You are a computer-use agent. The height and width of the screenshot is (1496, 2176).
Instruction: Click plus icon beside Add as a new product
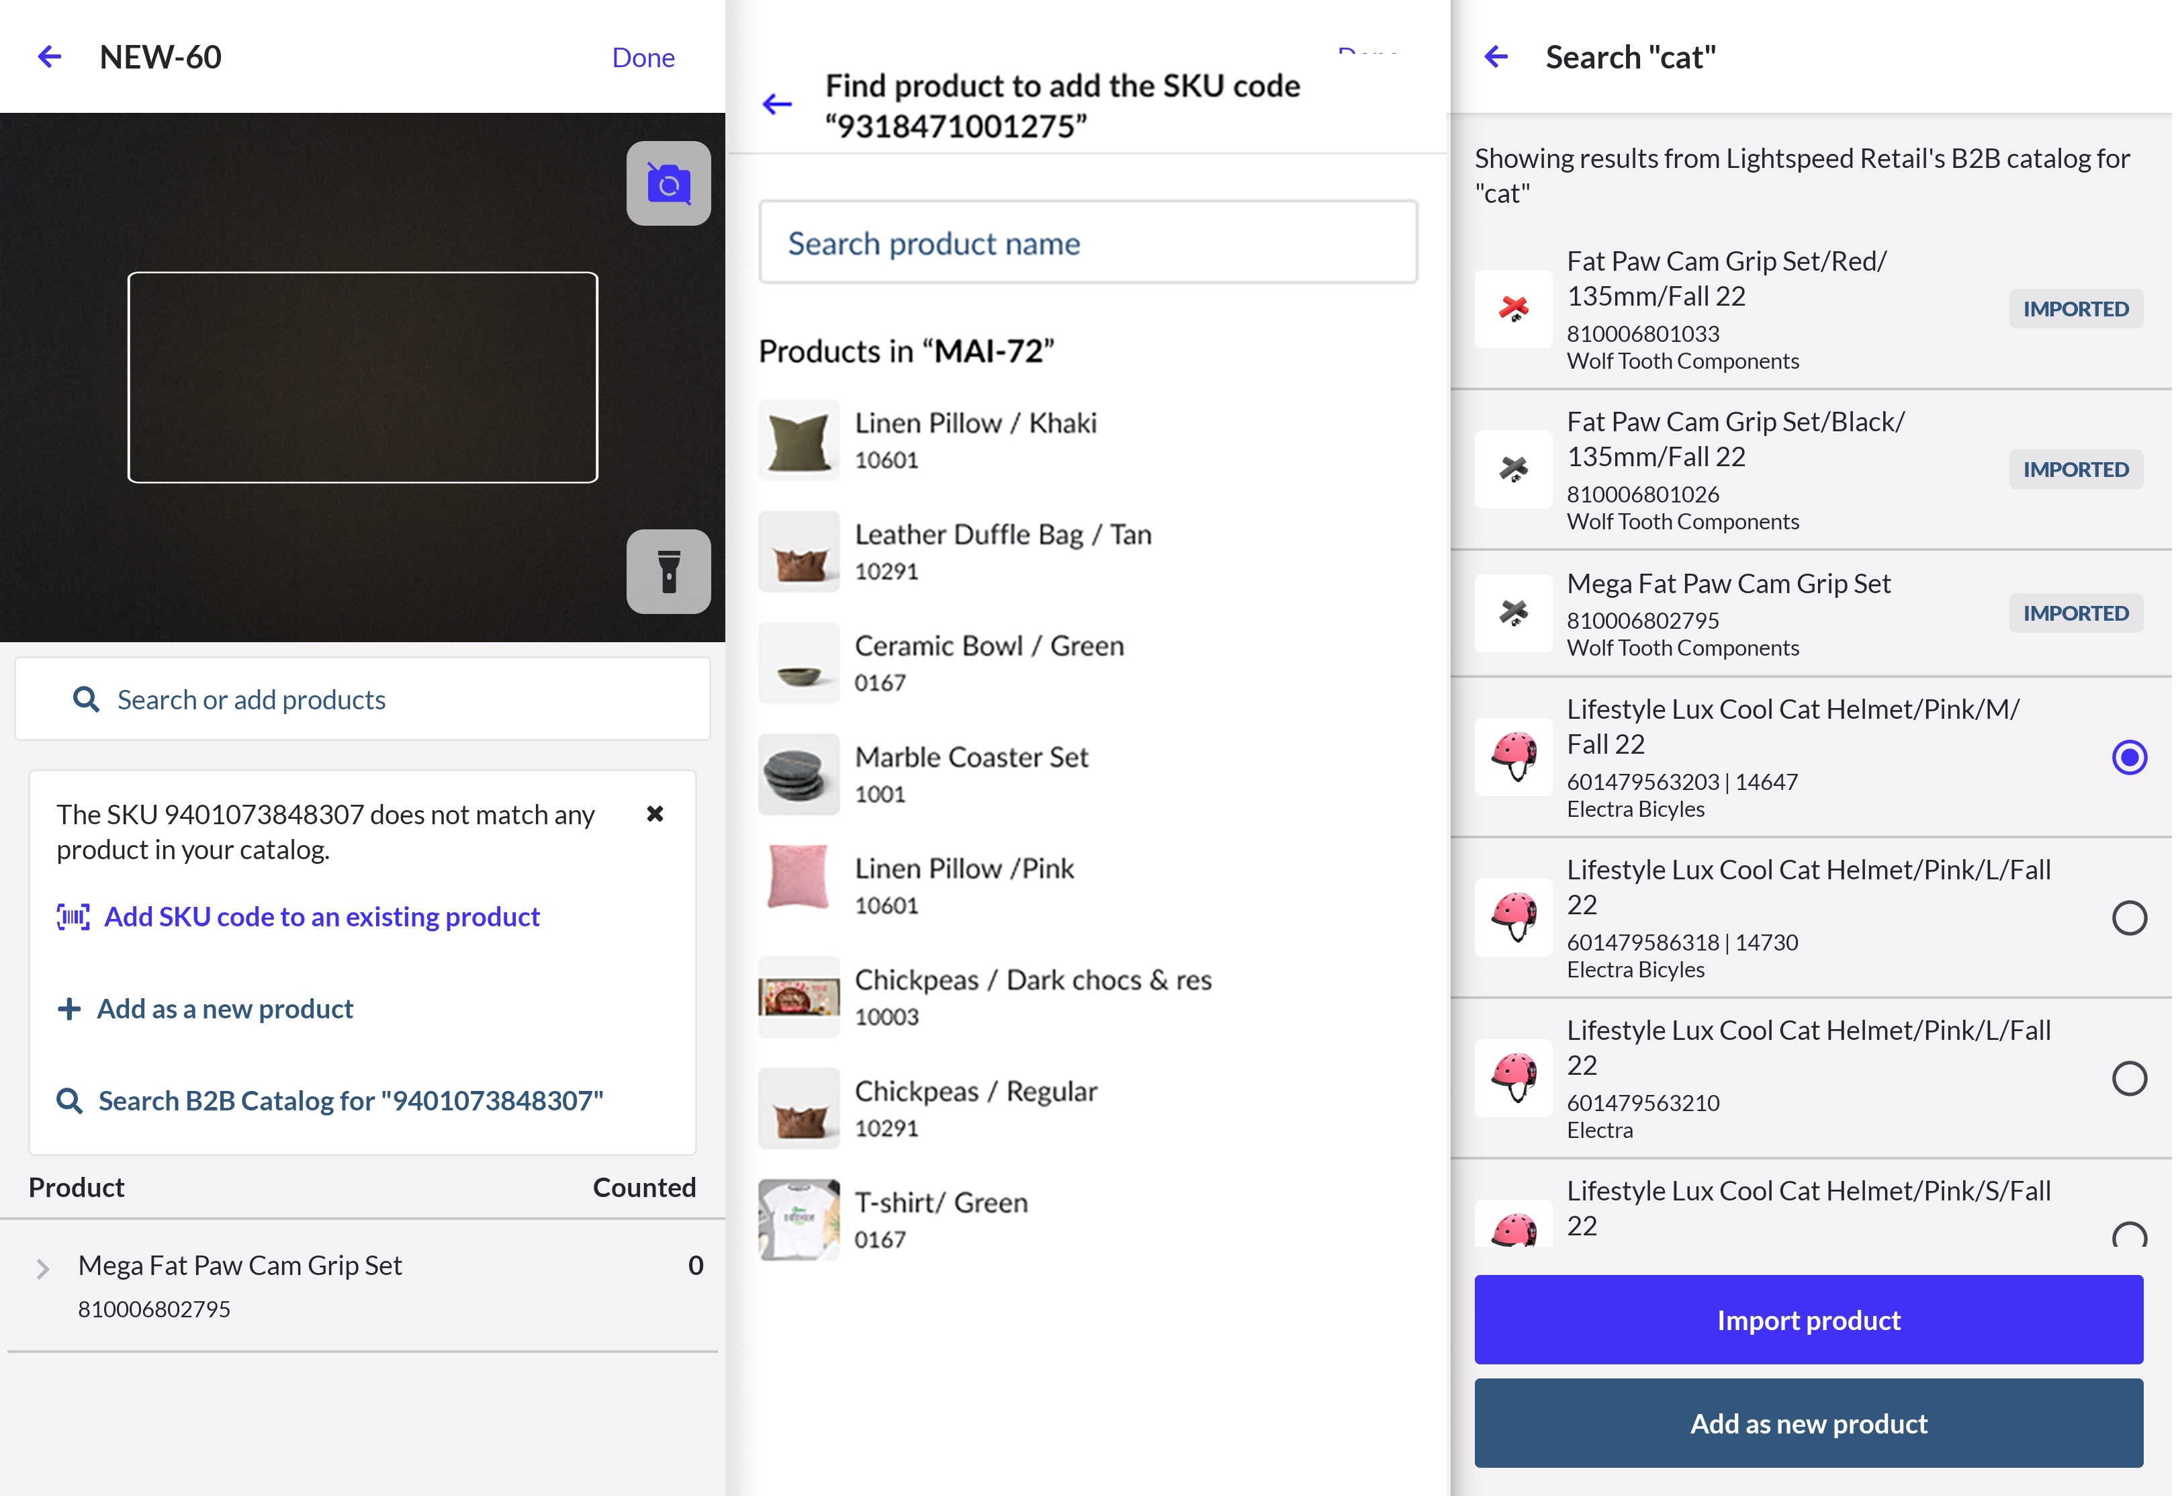coord(69,1008)
